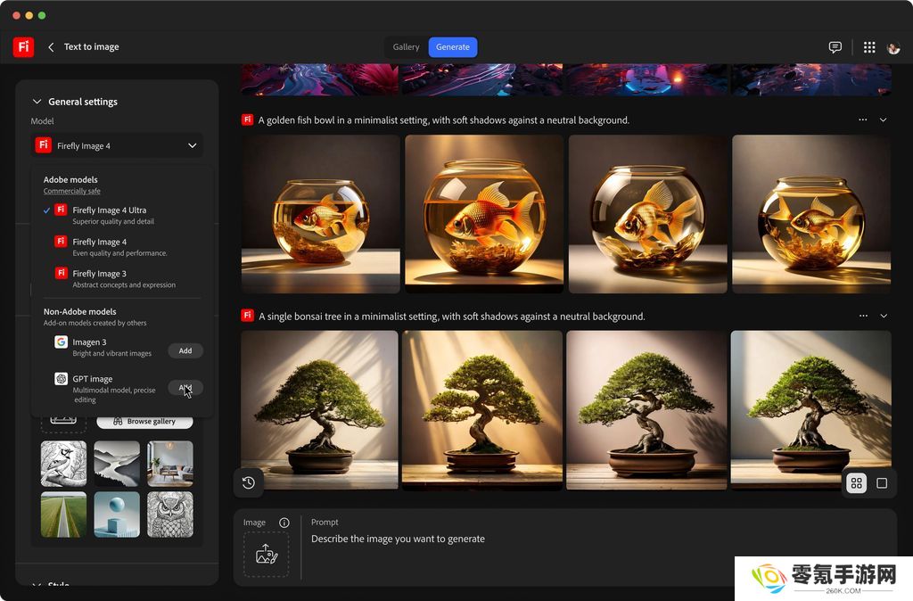Click the golden fish bowl prompt text
The image size is (913, 601).
[444, 120]
